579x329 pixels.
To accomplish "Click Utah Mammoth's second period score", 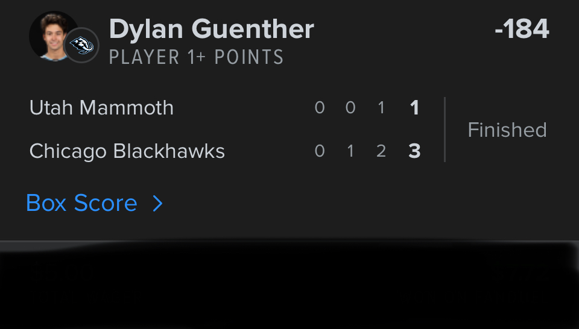I will [x=350, y=108].
